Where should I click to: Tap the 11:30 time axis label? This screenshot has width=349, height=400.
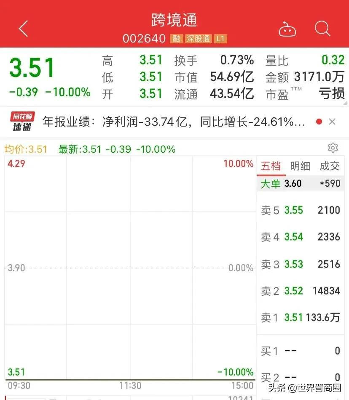click(130, 385)
